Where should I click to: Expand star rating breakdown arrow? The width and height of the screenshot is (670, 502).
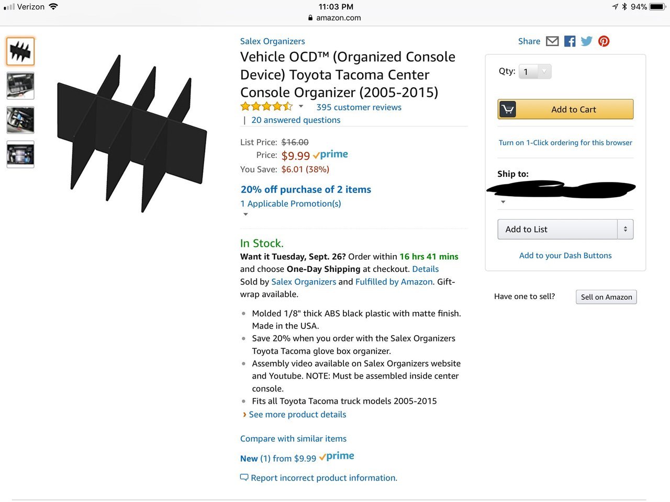(x=301, y=106)
